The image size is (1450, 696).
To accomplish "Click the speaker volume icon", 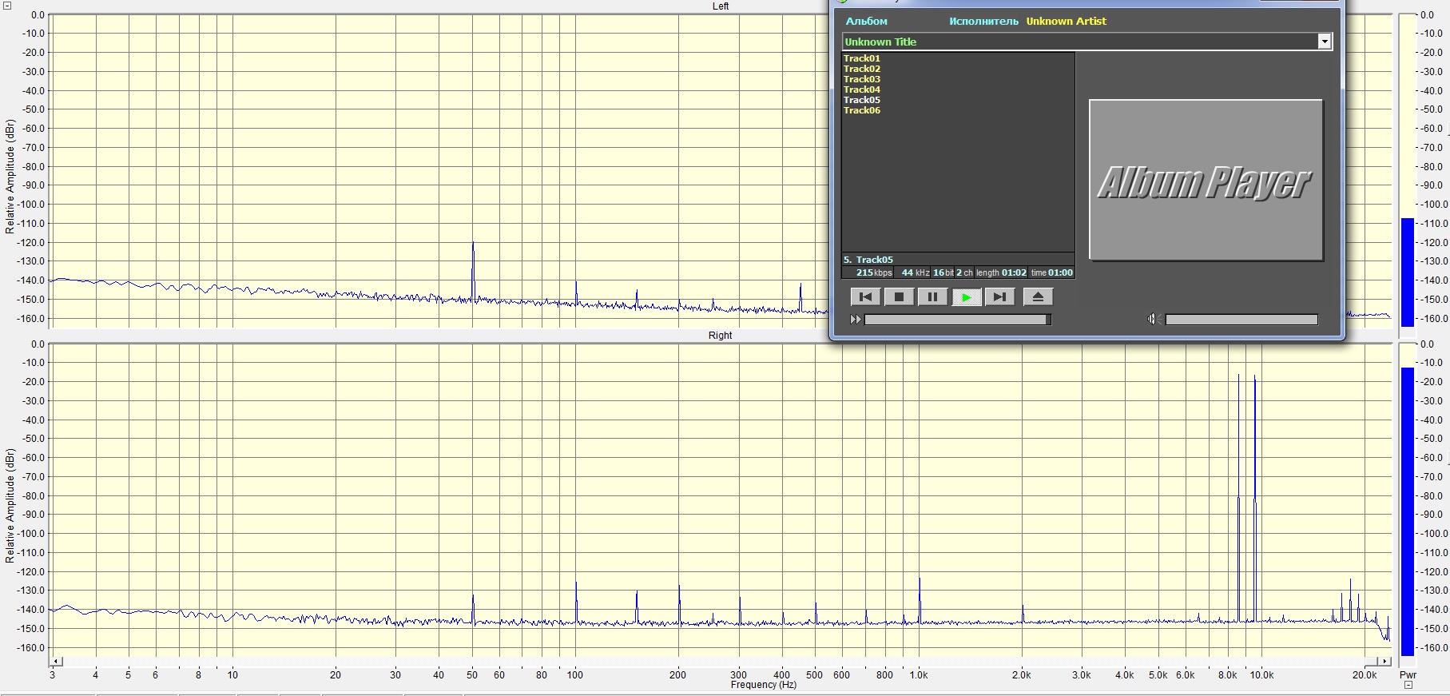I will click(x=1152, y=320).
